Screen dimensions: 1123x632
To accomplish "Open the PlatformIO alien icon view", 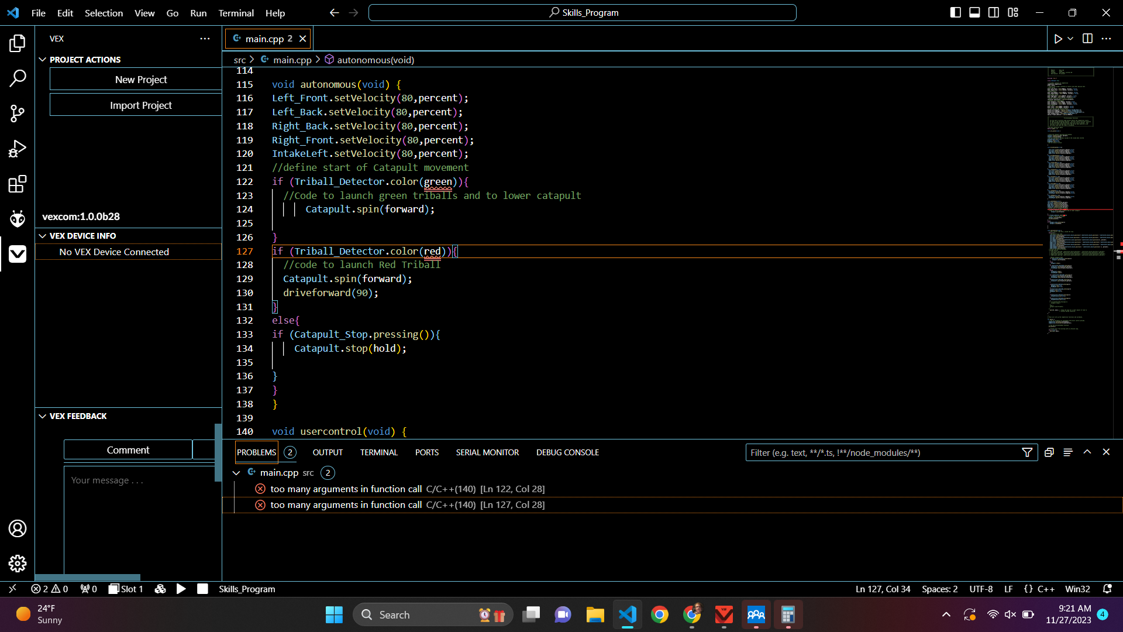I will point(18,219).
